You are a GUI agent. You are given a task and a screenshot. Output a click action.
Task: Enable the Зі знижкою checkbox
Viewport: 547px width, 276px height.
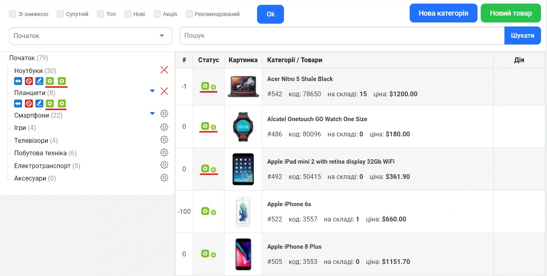pos(13,14)
